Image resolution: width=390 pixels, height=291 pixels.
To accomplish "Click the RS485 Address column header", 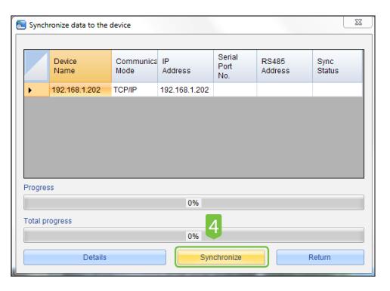I will pyautogui.click(x=285, y=66).
